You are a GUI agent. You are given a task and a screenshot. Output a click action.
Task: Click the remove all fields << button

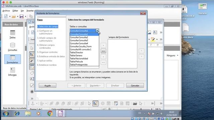pyautogui.click(x=103, y=62)
